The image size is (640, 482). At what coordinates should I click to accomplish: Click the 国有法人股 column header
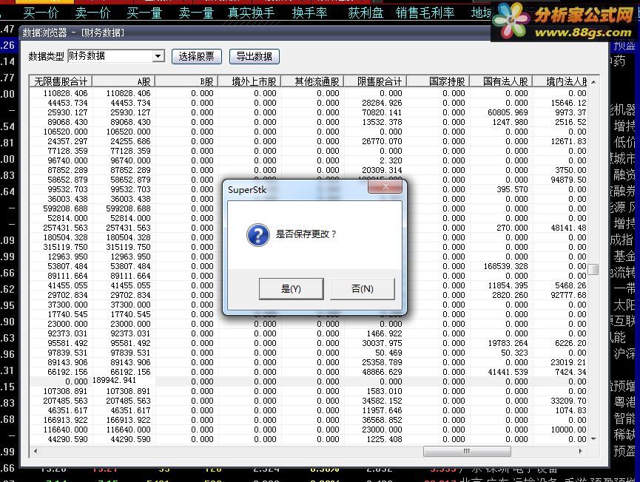click(x=501, y=81)
